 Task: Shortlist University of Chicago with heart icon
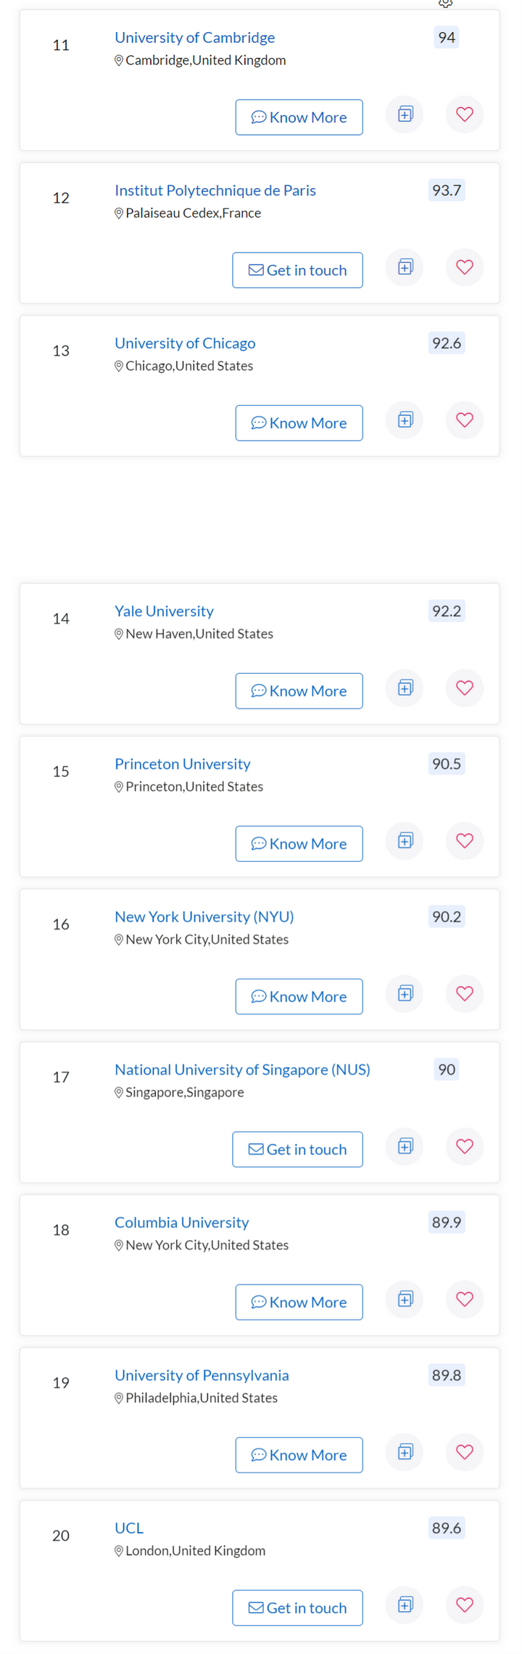coord(465,420)
